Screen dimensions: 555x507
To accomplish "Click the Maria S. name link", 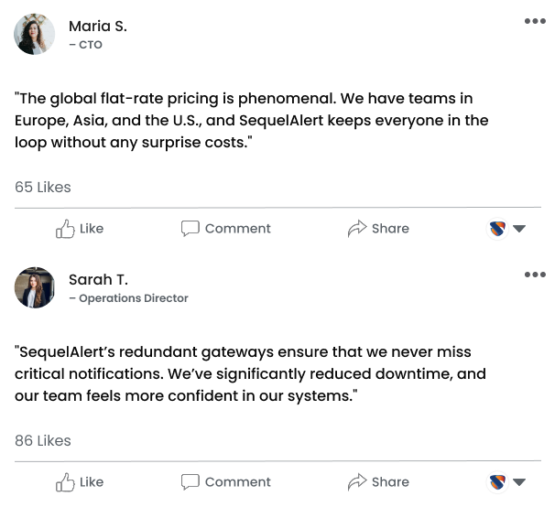I will [97, 27].
